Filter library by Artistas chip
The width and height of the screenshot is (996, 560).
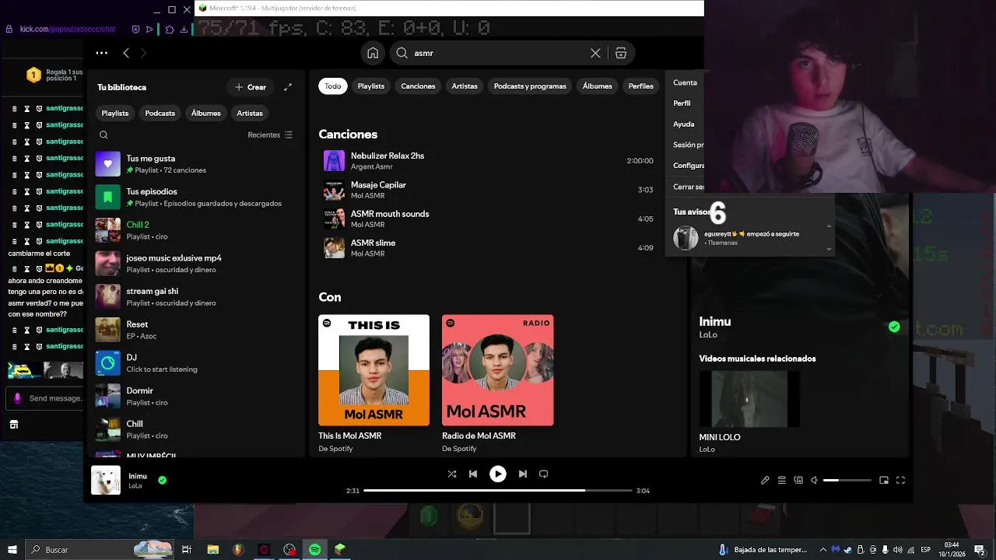point(250,113)
